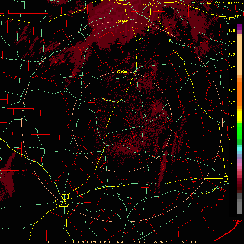Click the 9.8 color scale value

click(x=232, y=31)
